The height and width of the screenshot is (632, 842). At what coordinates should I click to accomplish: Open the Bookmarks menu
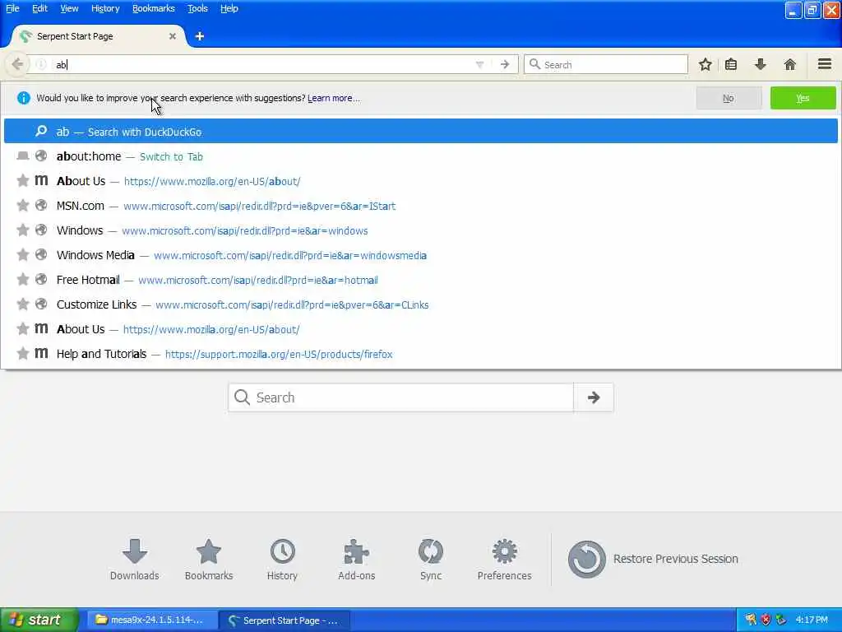tap(154, 8)
